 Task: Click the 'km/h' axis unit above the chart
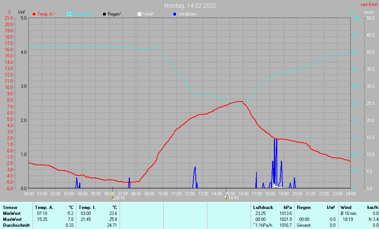(369, 12)
